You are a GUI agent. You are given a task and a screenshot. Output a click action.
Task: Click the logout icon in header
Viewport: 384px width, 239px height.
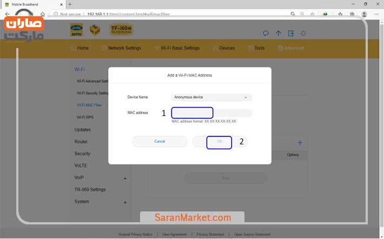(x=291, y=34)
